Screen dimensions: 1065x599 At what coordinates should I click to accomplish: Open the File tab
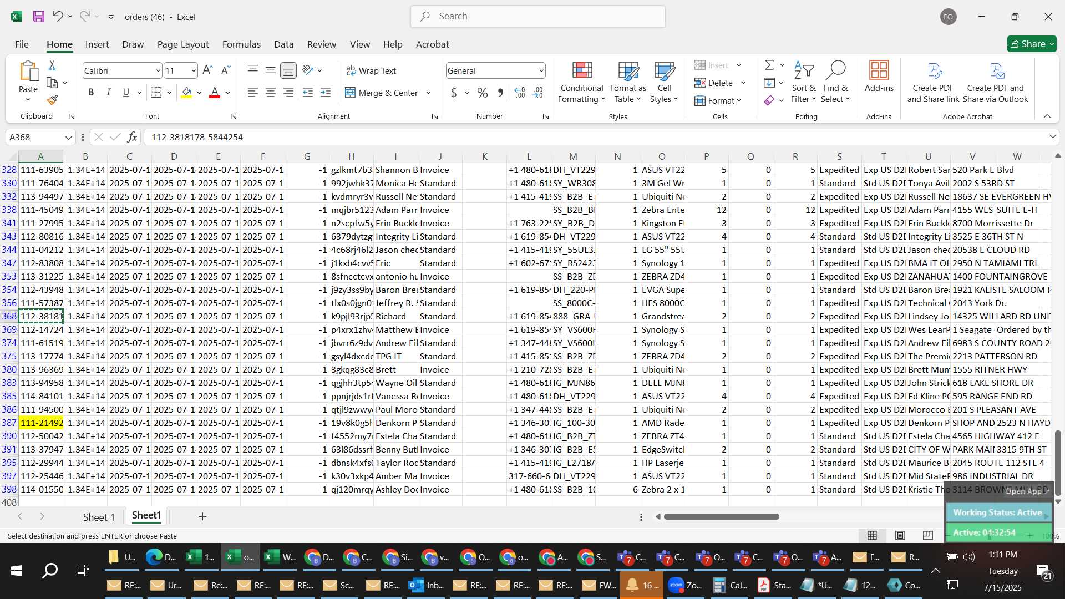[x=22, y=44]
